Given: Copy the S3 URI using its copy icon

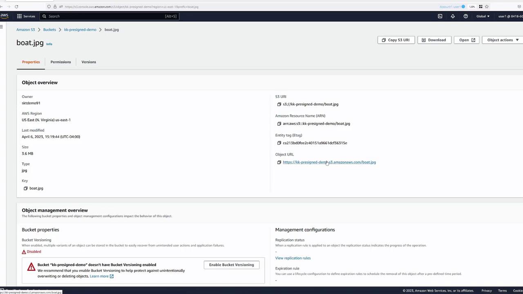Looking at the screenshot, I should pyautogui.click(x=279, y=104).
